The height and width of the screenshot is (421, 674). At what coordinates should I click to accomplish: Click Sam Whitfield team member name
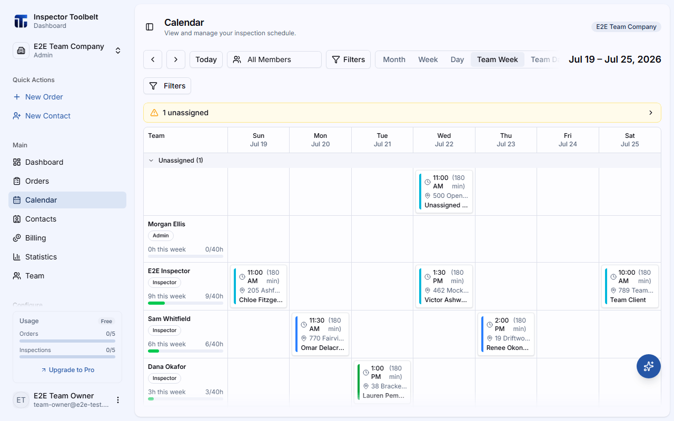click(169, 319)
